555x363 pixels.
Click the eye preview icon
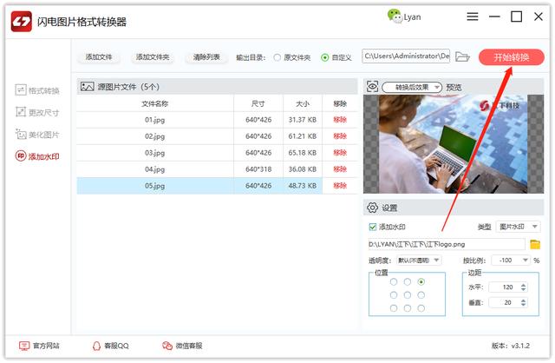[372, 87]
